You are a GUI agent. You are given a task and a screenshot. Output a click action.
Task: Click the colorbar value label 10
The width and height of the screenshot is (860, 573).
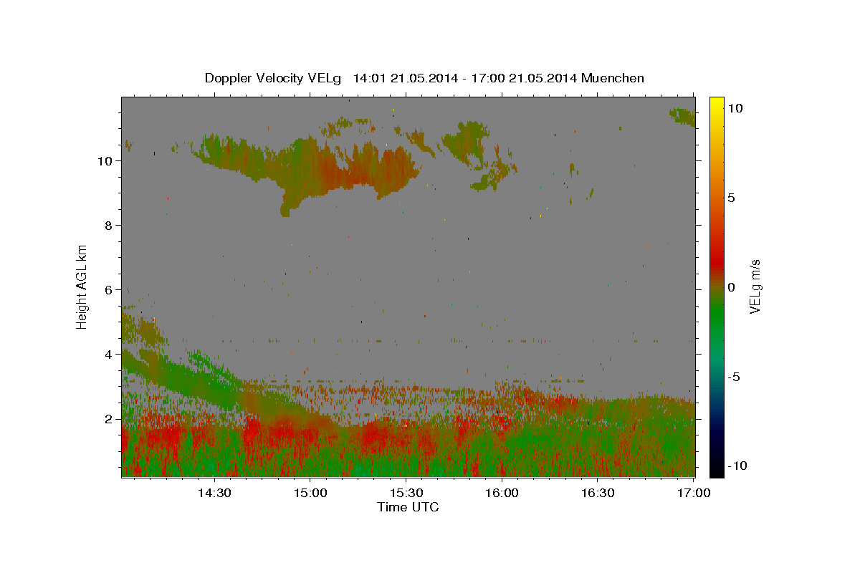click(735, 108)
